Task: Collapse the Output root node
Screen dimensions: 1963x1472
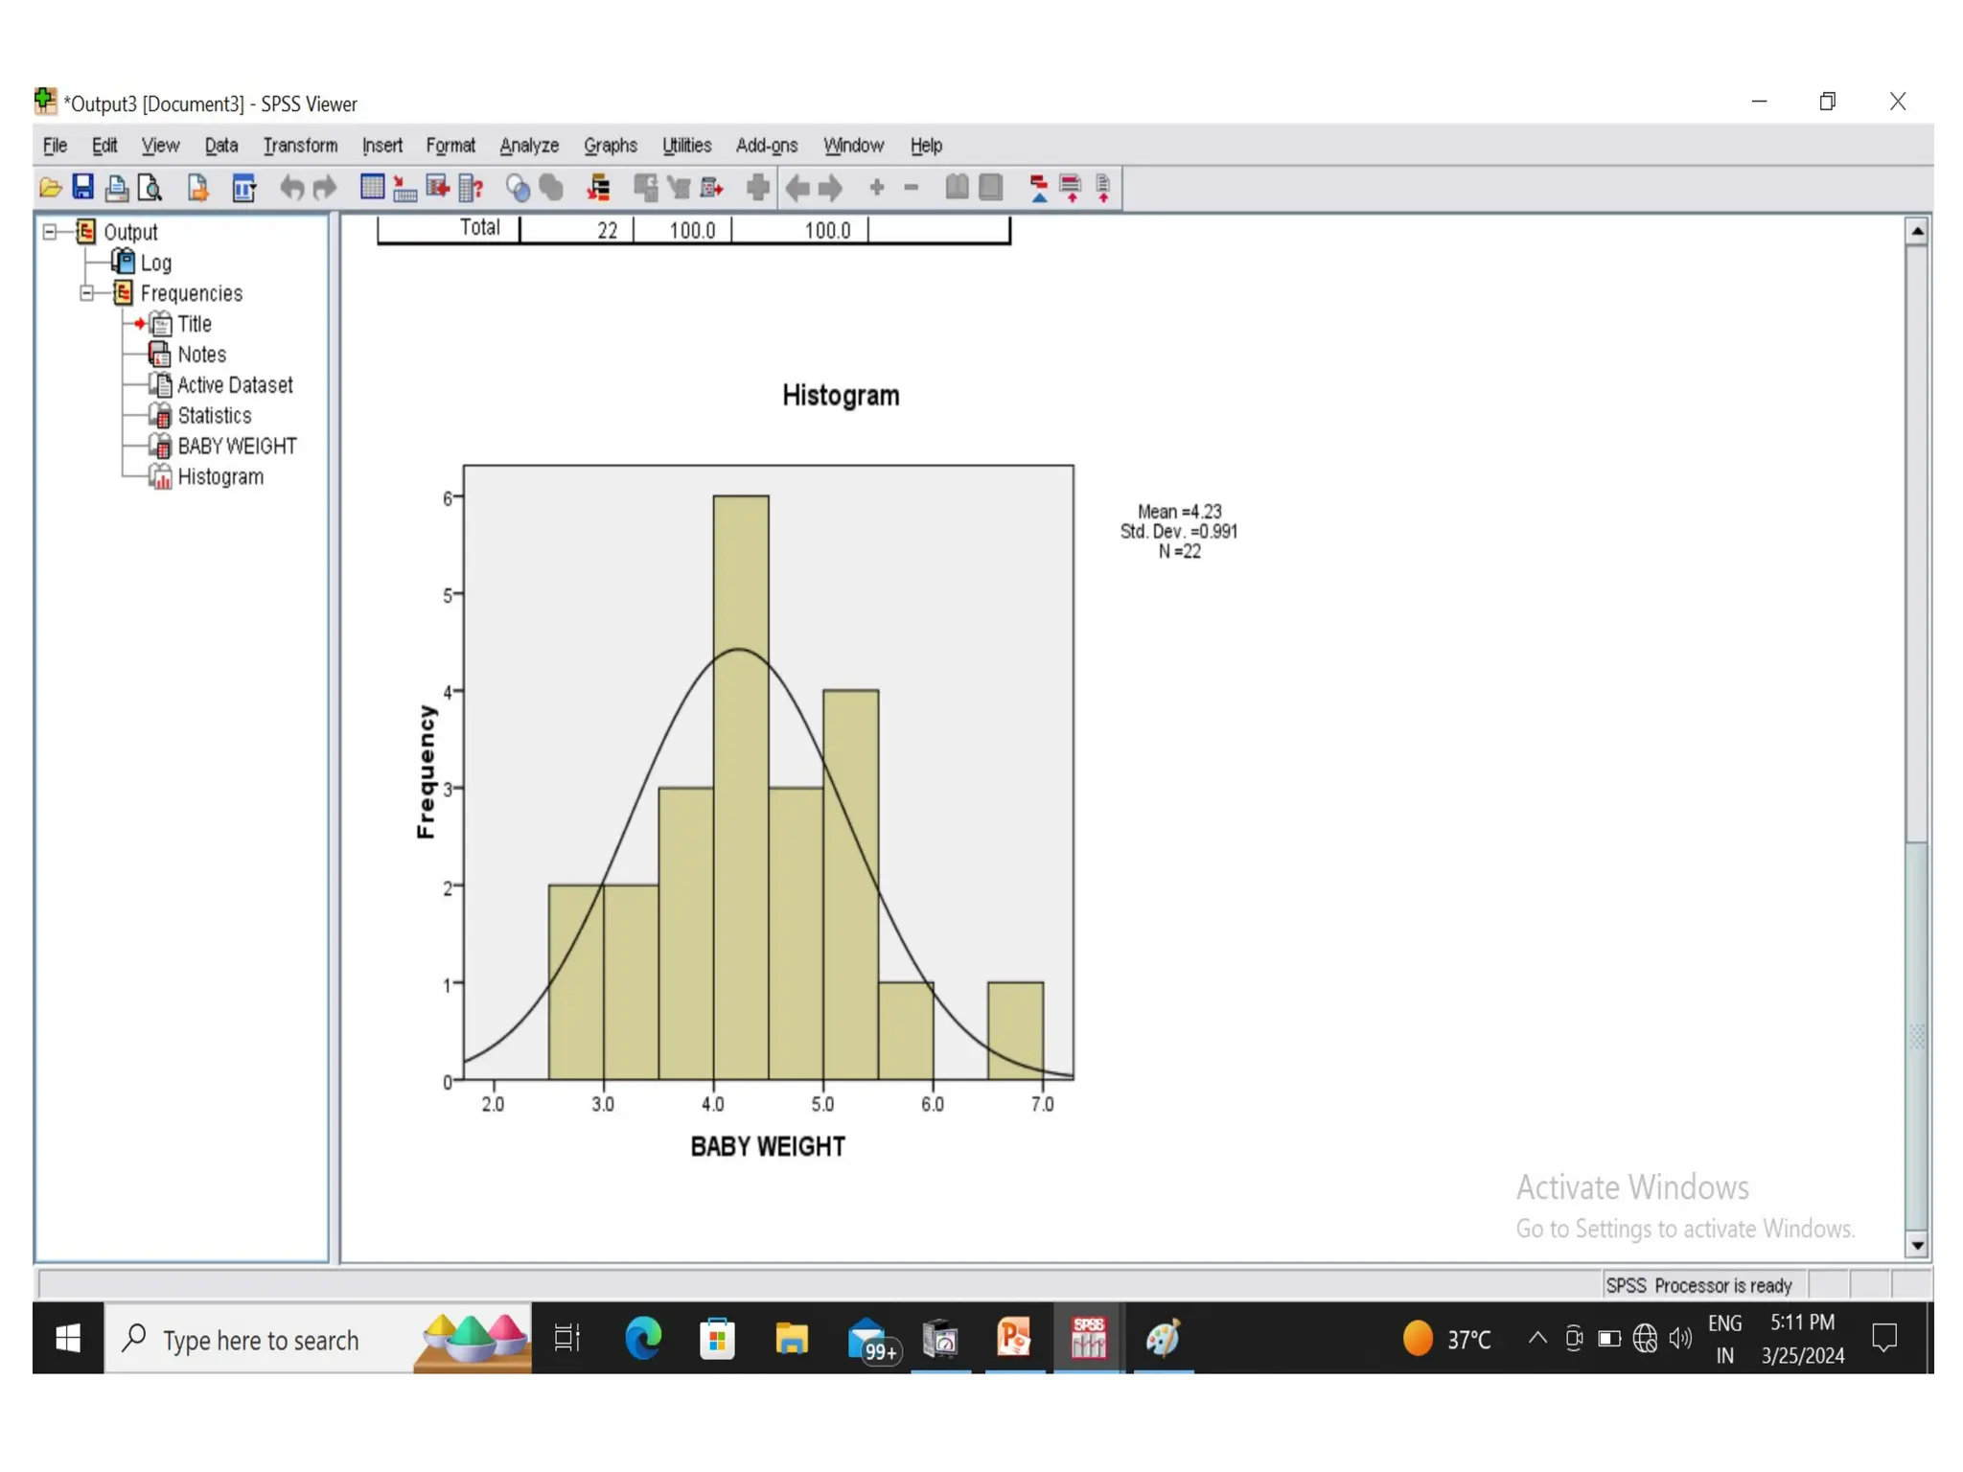Action: (50, 232)
